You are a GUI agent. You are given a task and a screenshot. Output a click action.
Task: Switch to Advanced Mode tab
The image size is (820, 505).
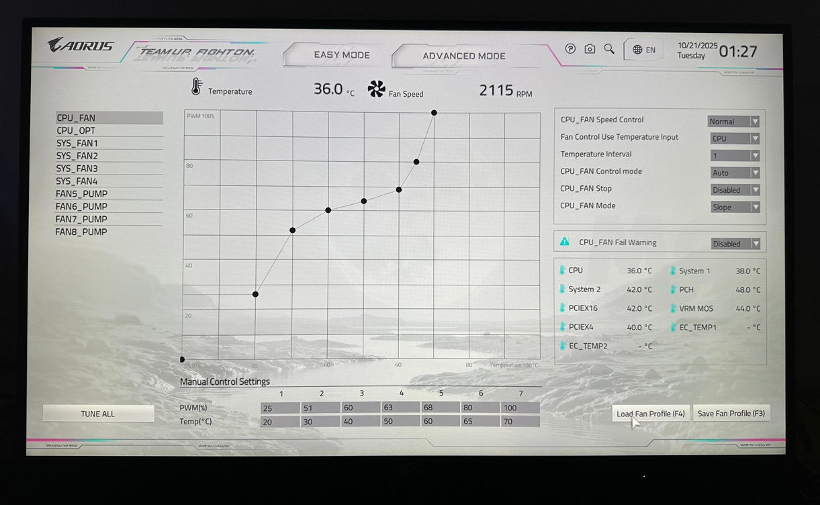click(463, 56)
